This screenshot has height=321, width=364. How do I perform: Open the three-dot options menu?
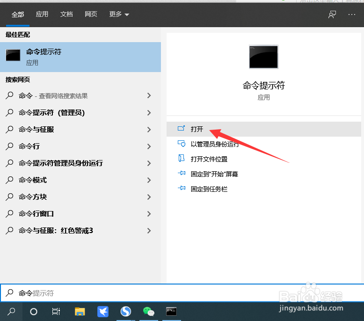point(352,15)
